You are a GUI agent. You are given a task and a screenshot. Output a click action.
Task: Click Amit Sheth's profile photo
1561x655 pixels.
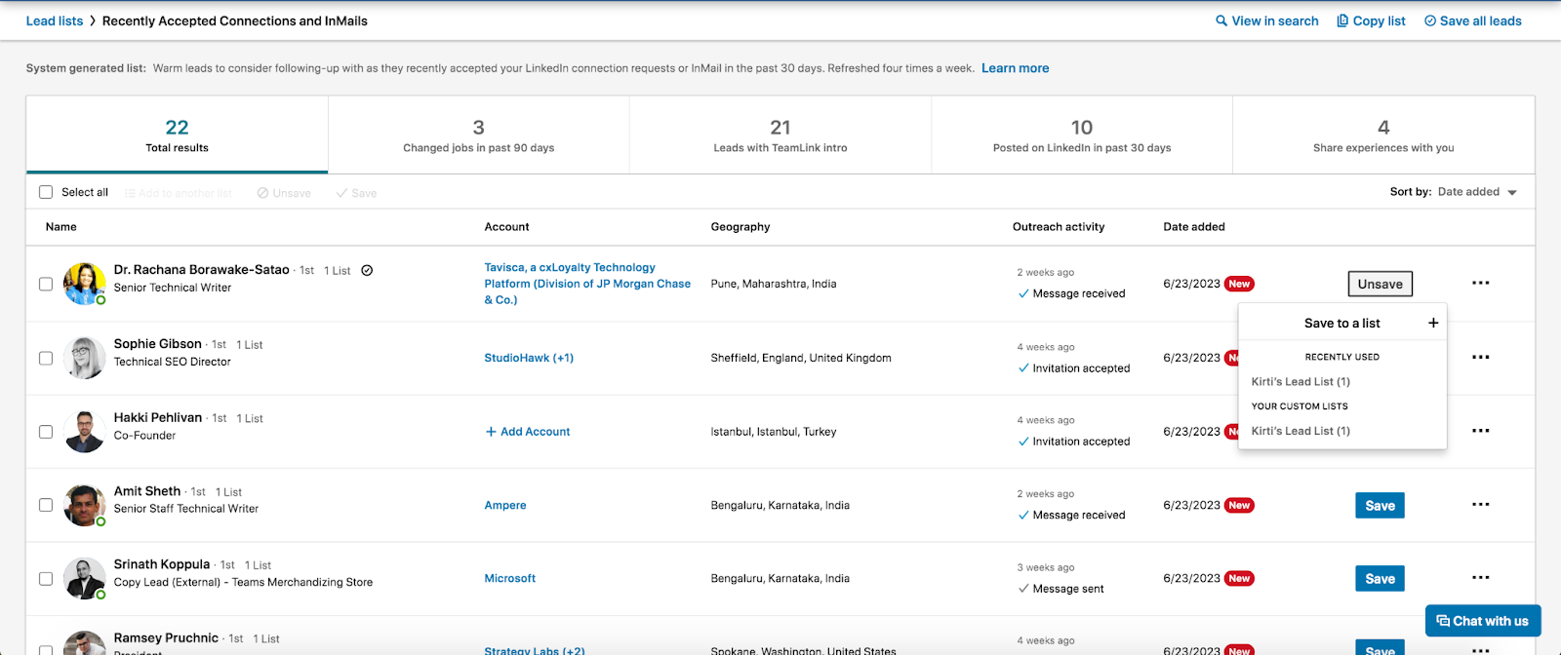tap(84, 505)
